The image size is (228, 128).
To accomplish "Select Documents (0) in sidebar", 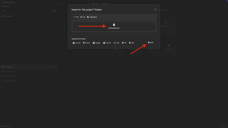I will [10, 71].
